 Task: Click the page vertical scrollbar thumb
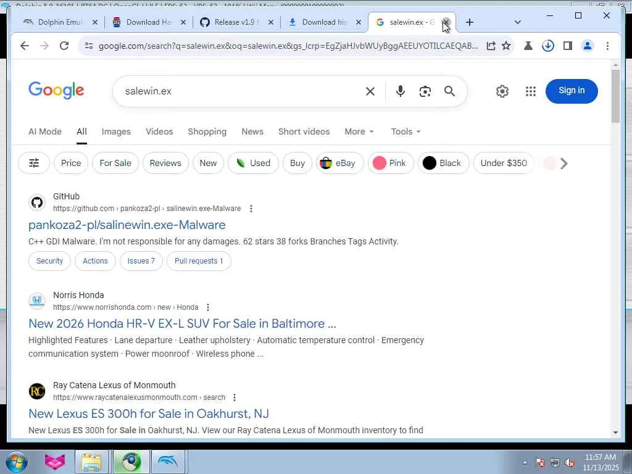pyautogui.click(x=615, y=96)
